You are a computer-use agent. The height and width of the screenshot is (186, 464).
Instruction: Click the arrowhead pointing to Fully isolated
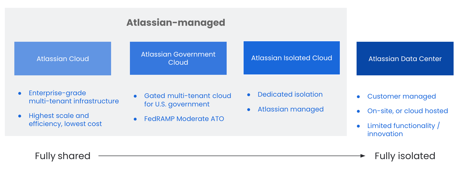click(363, 156)
